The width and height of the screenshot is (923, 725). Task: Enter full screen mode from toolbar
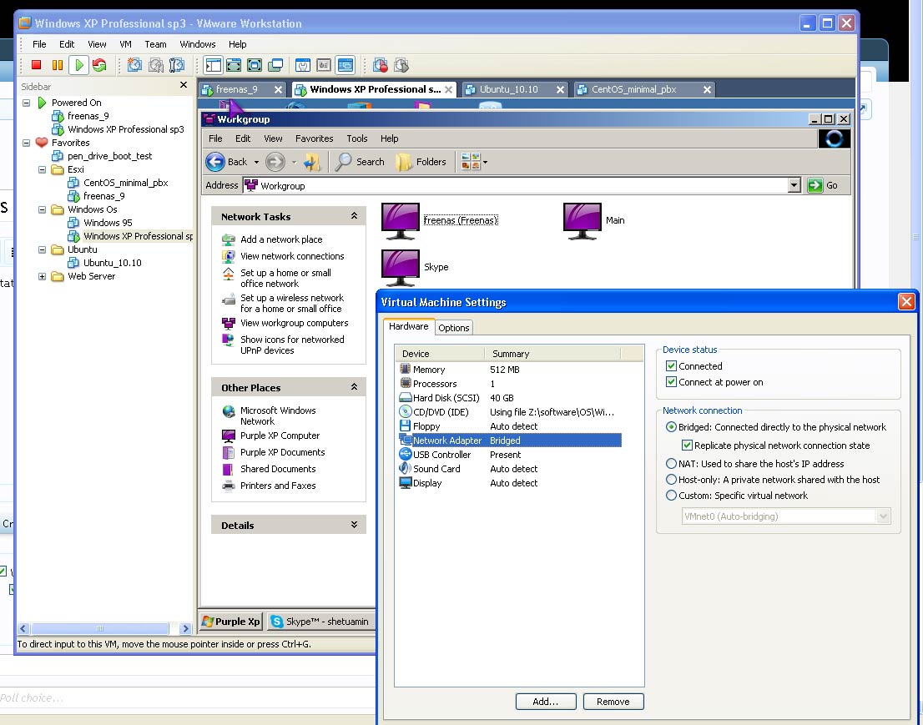(x=234, y=65)
